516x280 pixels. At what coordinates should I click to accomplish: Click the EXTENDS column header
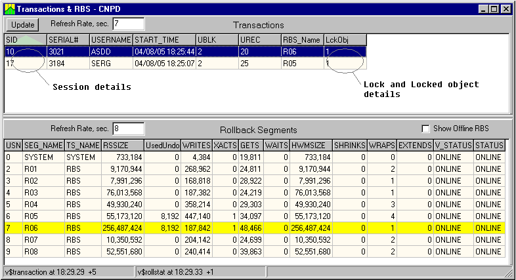pyautogui.click(x=416, y=146)
